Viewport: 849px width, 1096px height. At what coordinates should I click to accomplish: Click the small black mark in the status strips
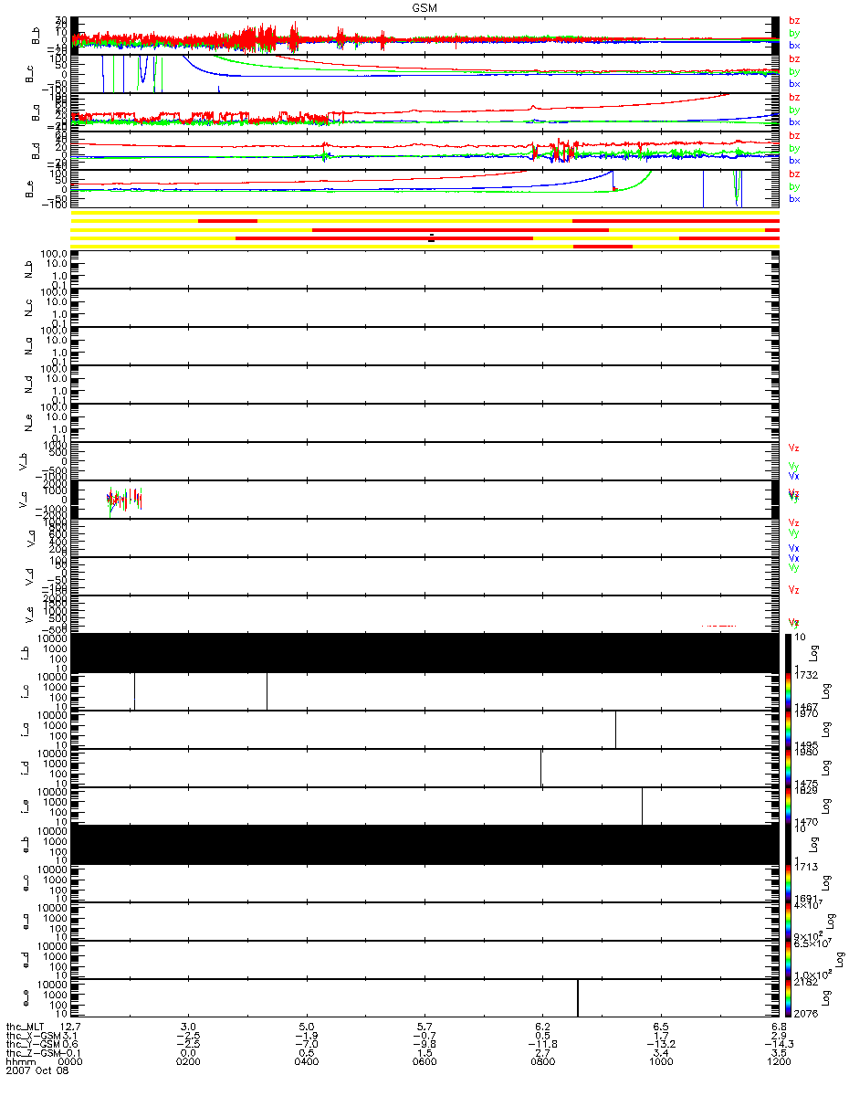pos(431,237)
